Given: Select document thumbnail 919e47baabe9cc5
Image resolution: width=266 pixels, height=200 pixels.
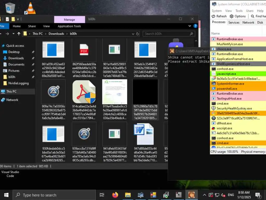Looking at the screenshot, I should tap(115, 92).
